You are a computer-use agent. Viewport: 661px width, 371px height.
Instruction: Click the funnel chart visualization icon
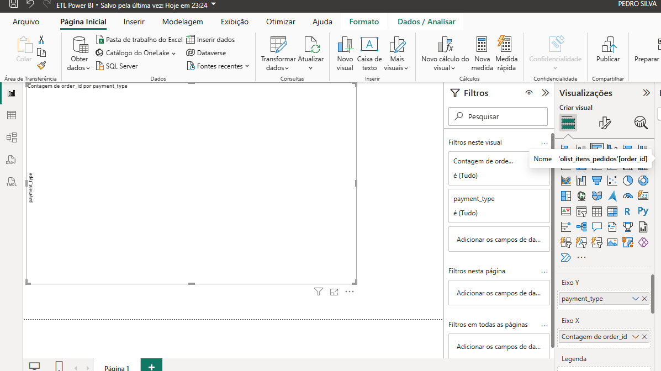click(596, 181)
